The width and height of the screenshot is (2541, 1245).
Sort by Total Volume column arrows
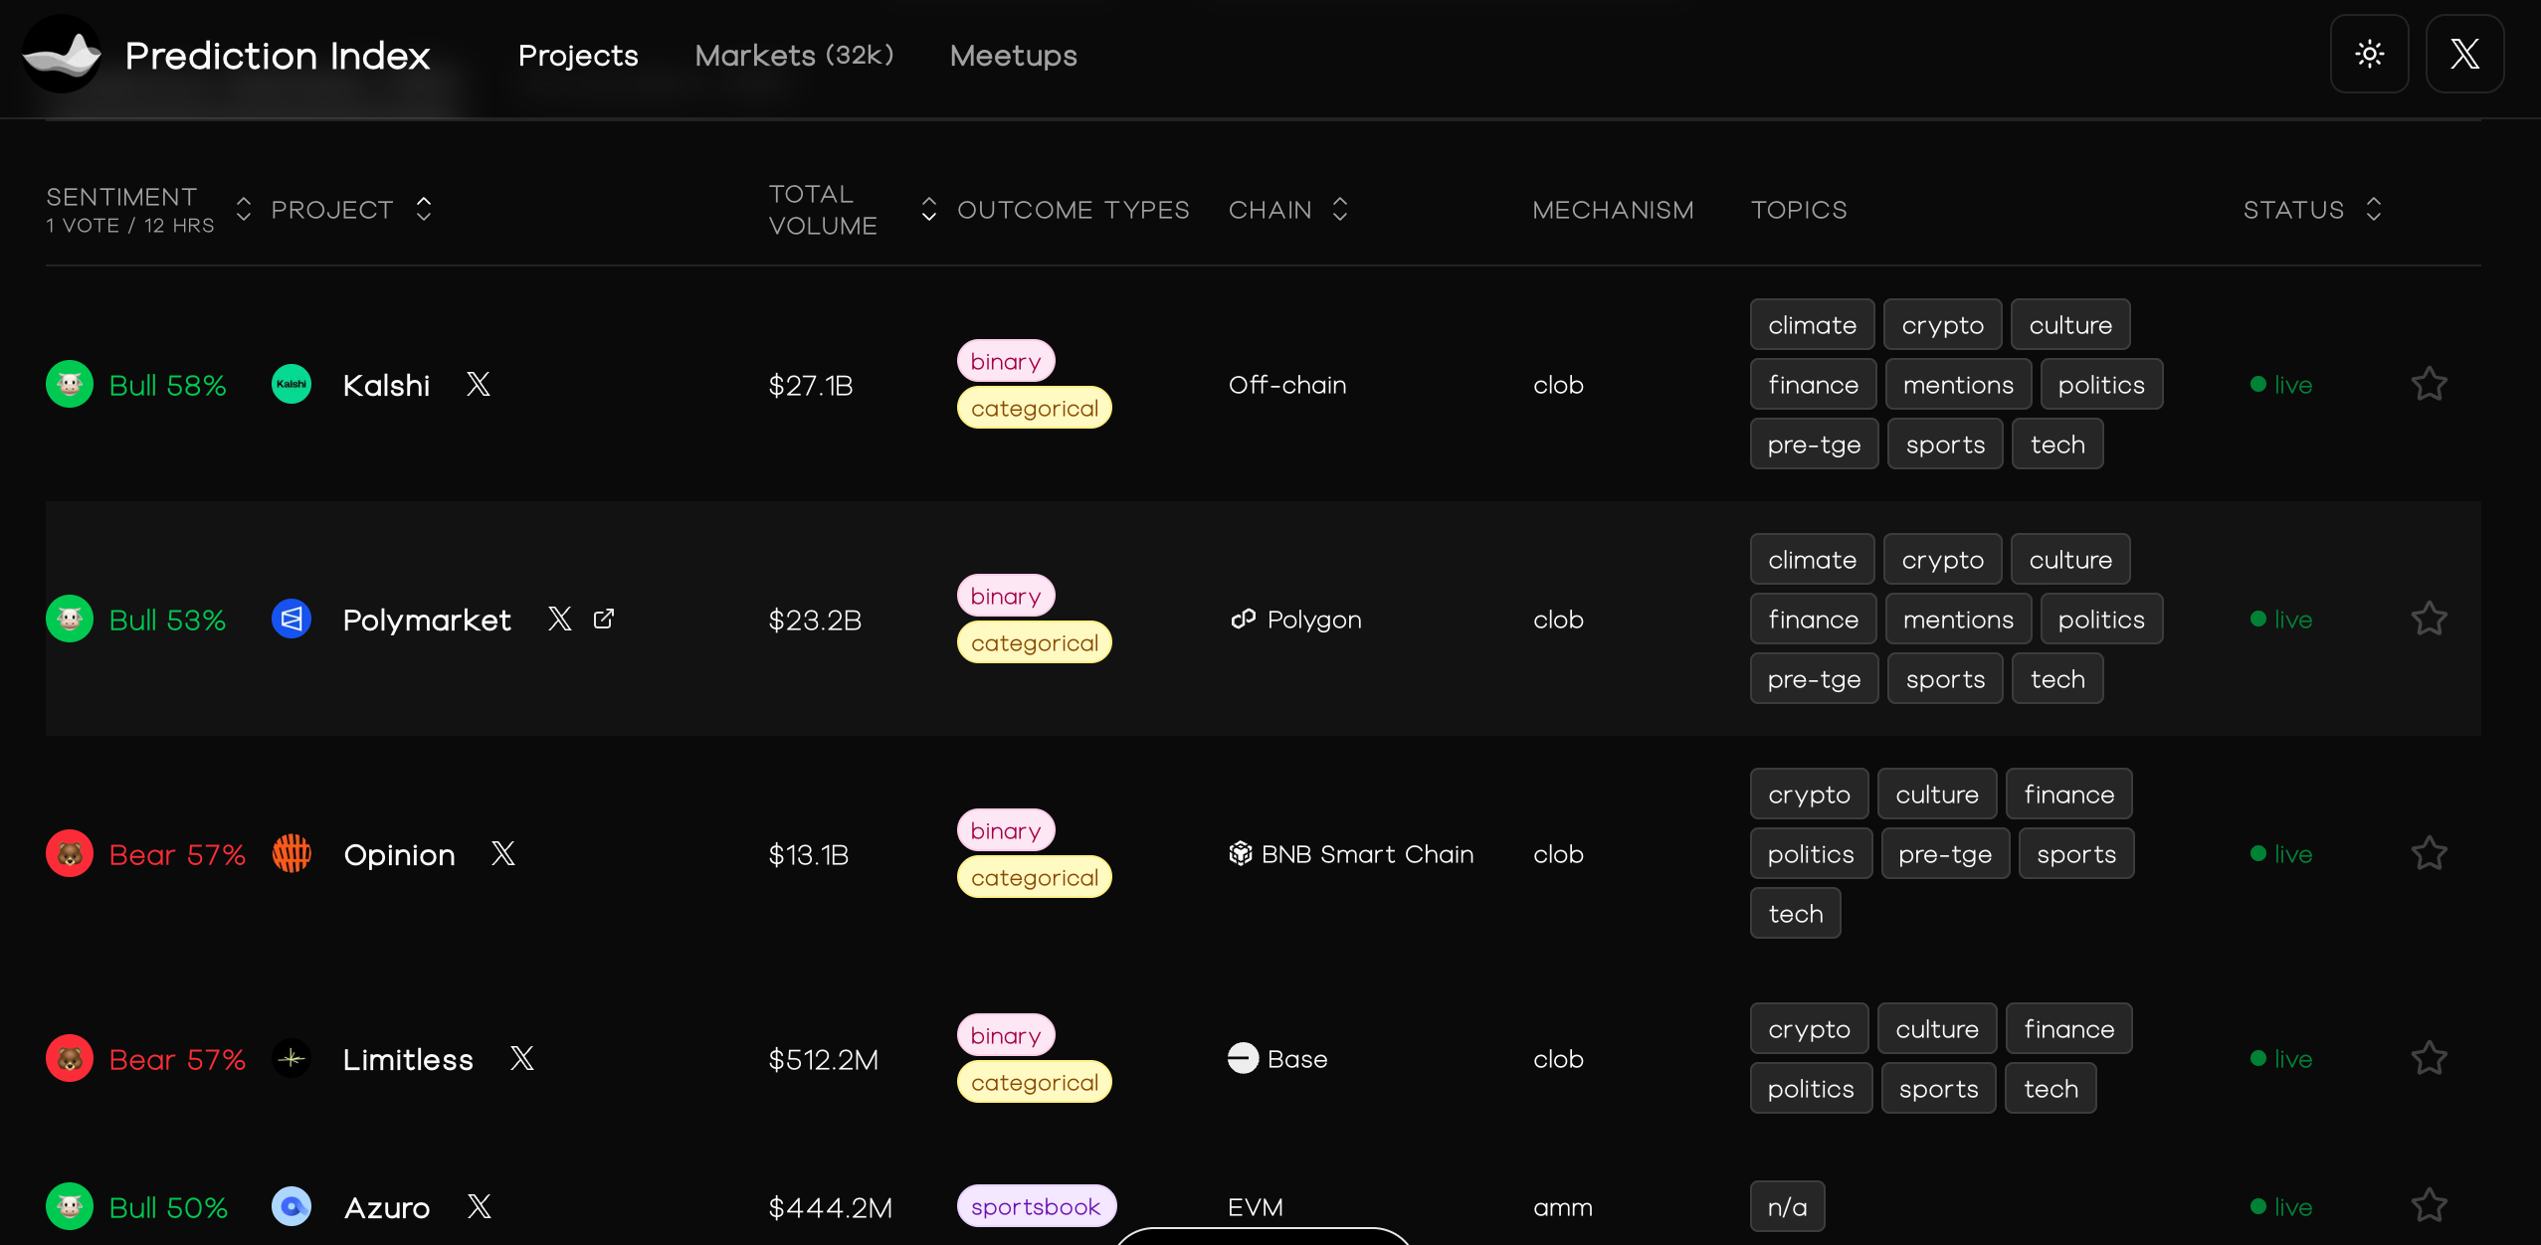(x=928, y=210)
